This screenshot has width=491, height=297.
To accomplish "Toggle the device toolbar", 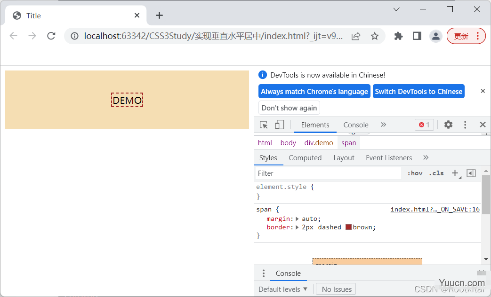I will coord(279,125).
